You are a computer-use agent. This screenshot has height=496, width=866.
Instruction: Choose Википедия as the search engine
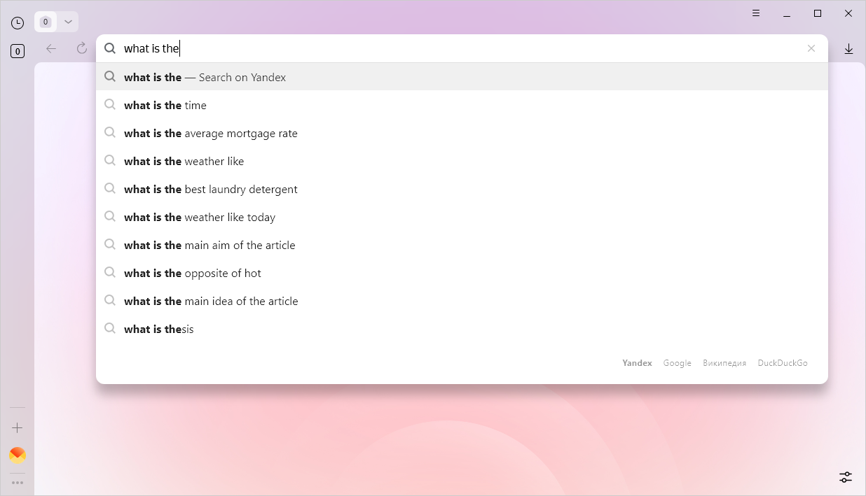(x=724, y=363)
